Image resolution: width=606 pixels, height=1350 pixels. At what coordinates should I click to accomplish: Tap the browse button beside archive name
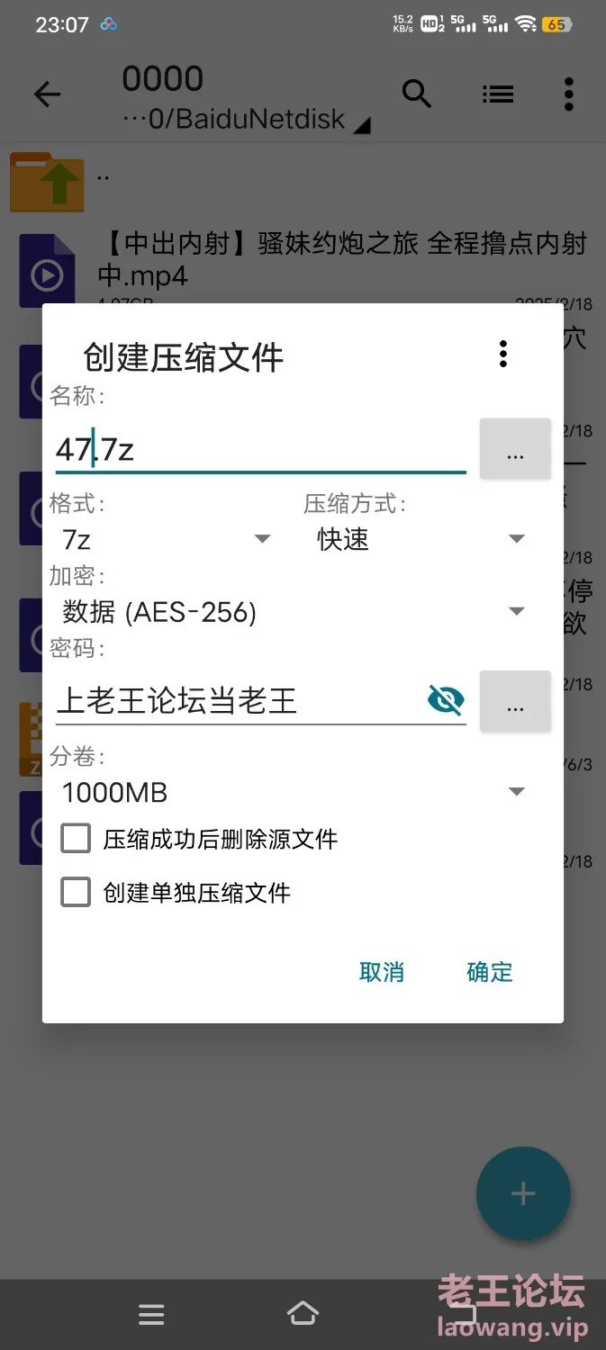click(x=515, y=448)
